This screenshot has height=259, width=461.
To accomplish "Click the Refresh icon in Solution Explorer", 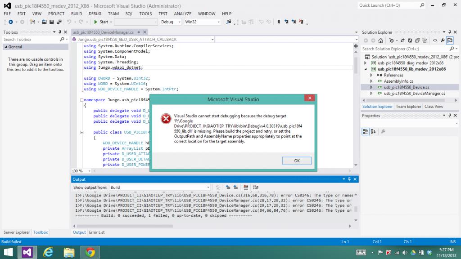I will click(x=409, y=40).
